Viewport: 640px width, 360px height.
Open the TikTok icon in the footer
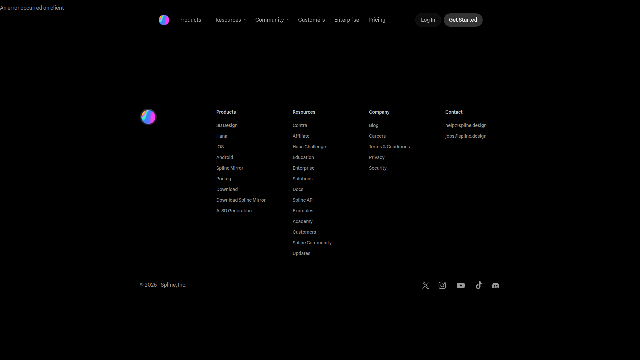(479, 285)
